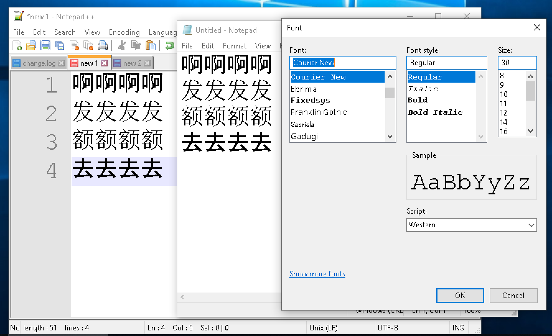
Task: Create a new file in Notepad++
Action: click(17, 45)
